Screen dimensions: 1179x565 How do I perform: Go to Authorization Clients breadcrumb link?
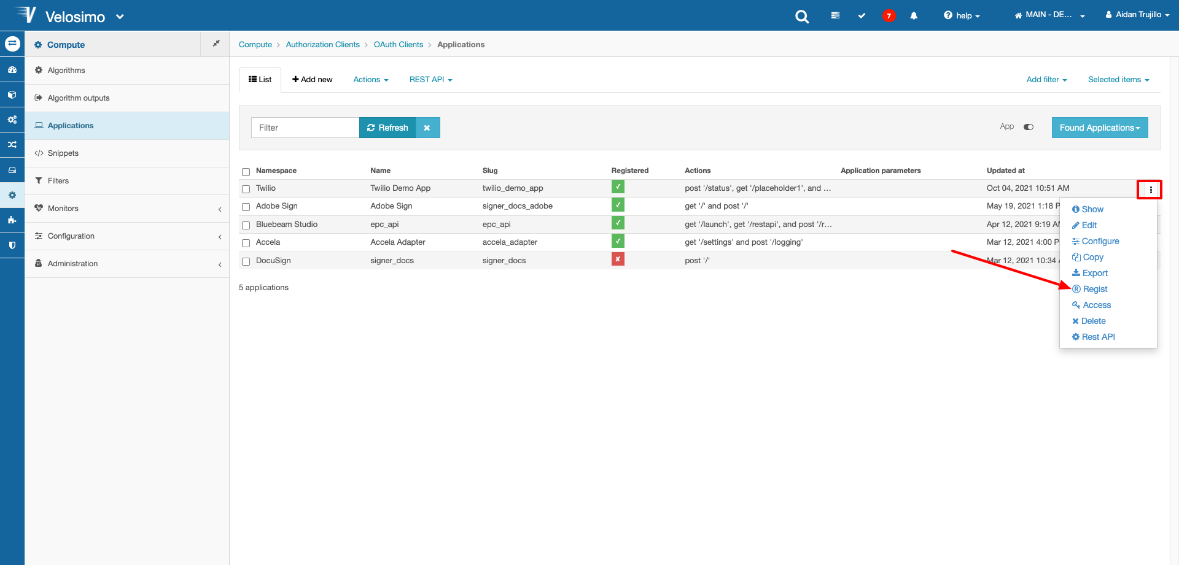click(323, 45)
